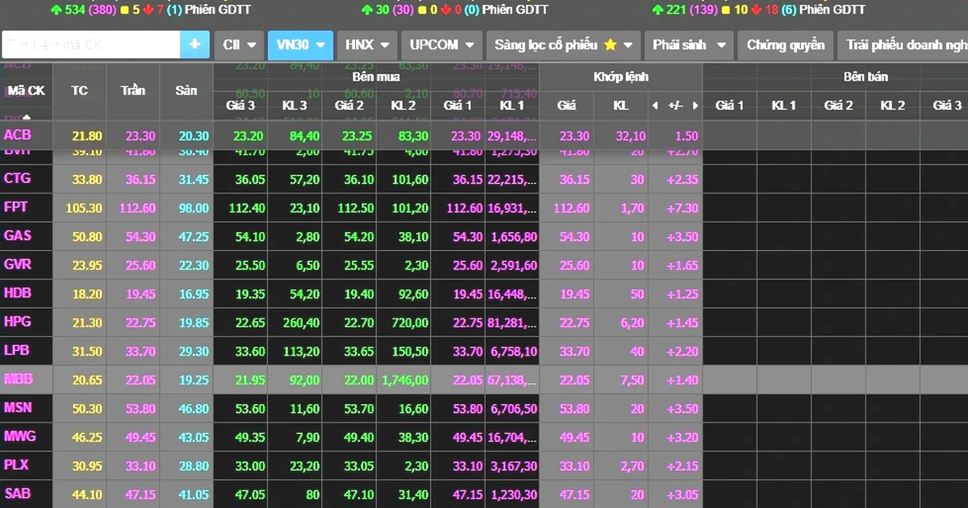Viewport: 968px width, 508px height.
Task: Click the Mã CK column header
Action: click(x=26, y=91)
